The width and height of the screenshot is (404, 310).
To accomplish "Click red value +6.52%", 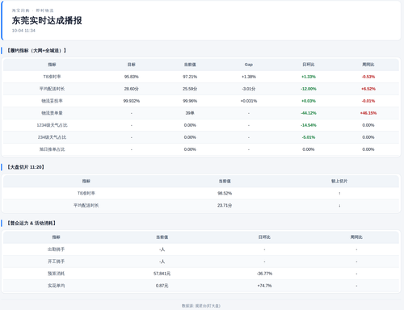I will point(368,89).
